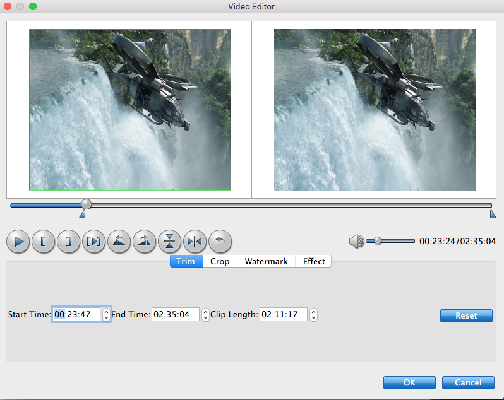
Task: Click the End Time input field
Action: [176, 314]
